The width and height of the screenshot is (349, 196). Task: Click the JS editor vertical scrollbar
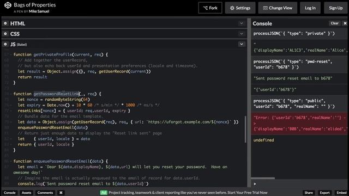point(245,129)
